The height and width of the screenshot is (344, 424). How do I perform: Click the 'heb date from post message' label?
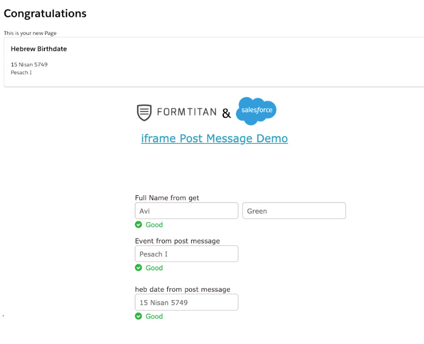tap(182, 289)
